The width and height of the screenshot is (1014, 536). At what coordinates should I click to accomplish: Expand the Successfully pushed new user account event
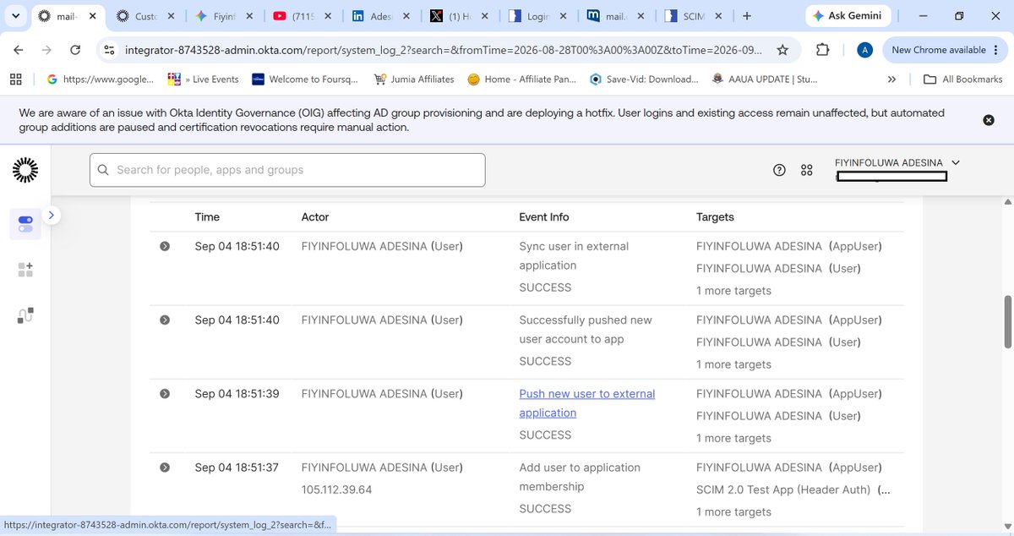point(165,320)
